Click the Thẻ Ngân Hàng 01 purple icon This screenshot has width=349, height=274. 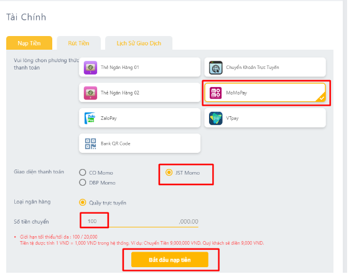90,68
